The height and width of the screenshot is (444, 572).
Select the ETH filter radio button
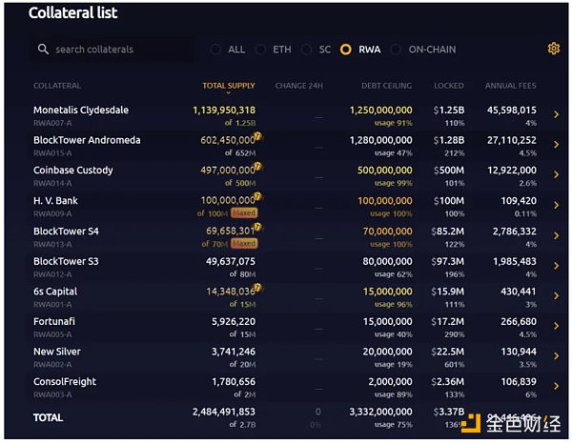coord(260,50)
